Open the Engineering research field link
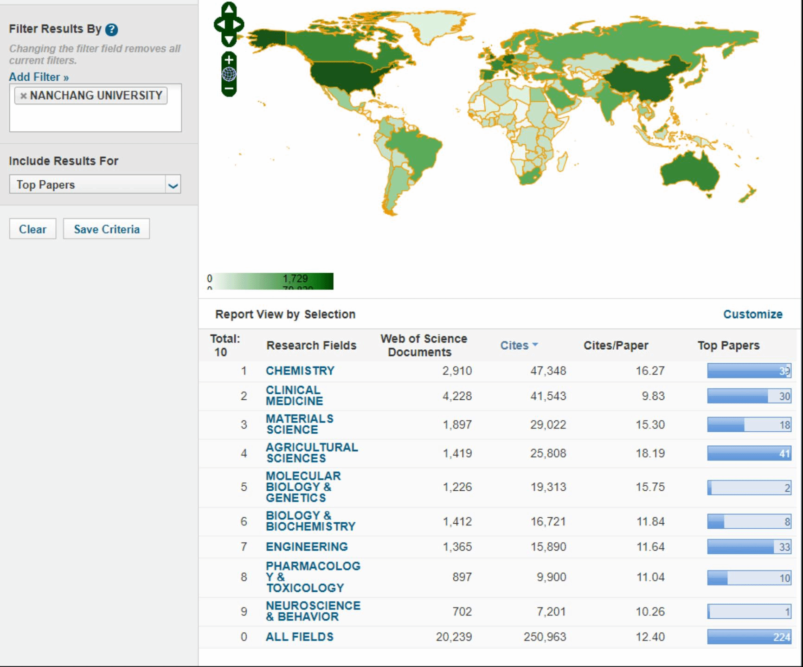Image resolution: width=803 pixels, height=667 pixels. point(307,547)
